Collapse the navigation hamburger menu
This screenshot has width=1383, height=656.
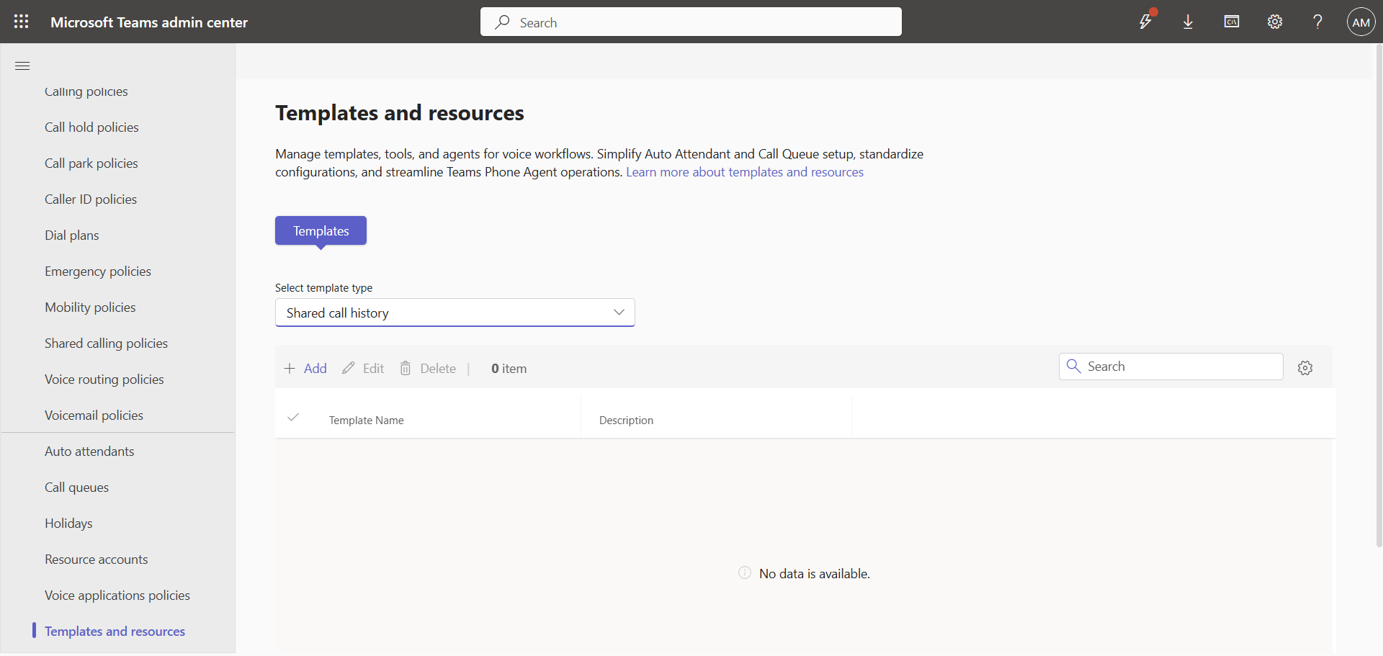[x=22, y=66]
